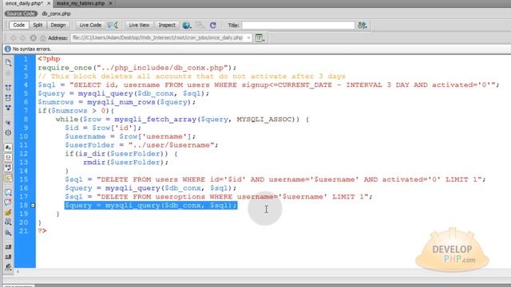Viewport: 511px width, 287px height.
Task: Stop loading with the X icon
Action: pos(34,38)
